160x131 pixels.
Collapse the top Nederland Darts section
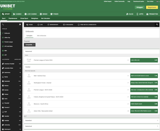[92, 51]
